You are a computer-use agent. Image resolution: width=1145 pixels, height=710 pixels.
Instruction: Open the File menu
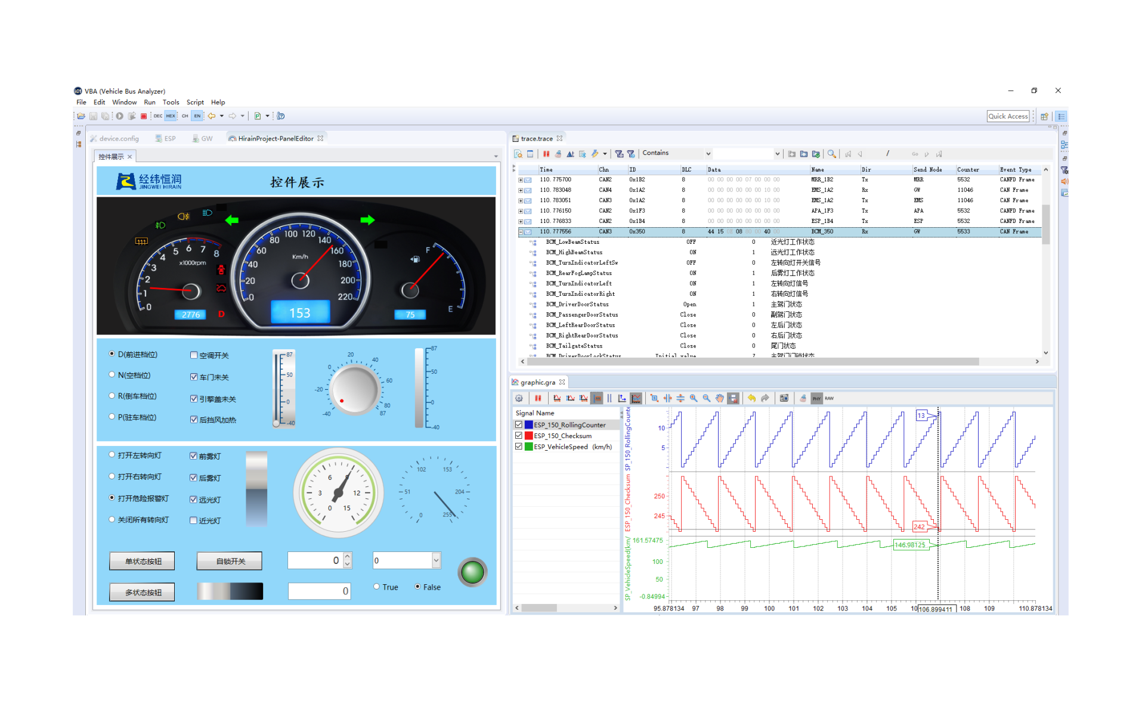(81, 103)
